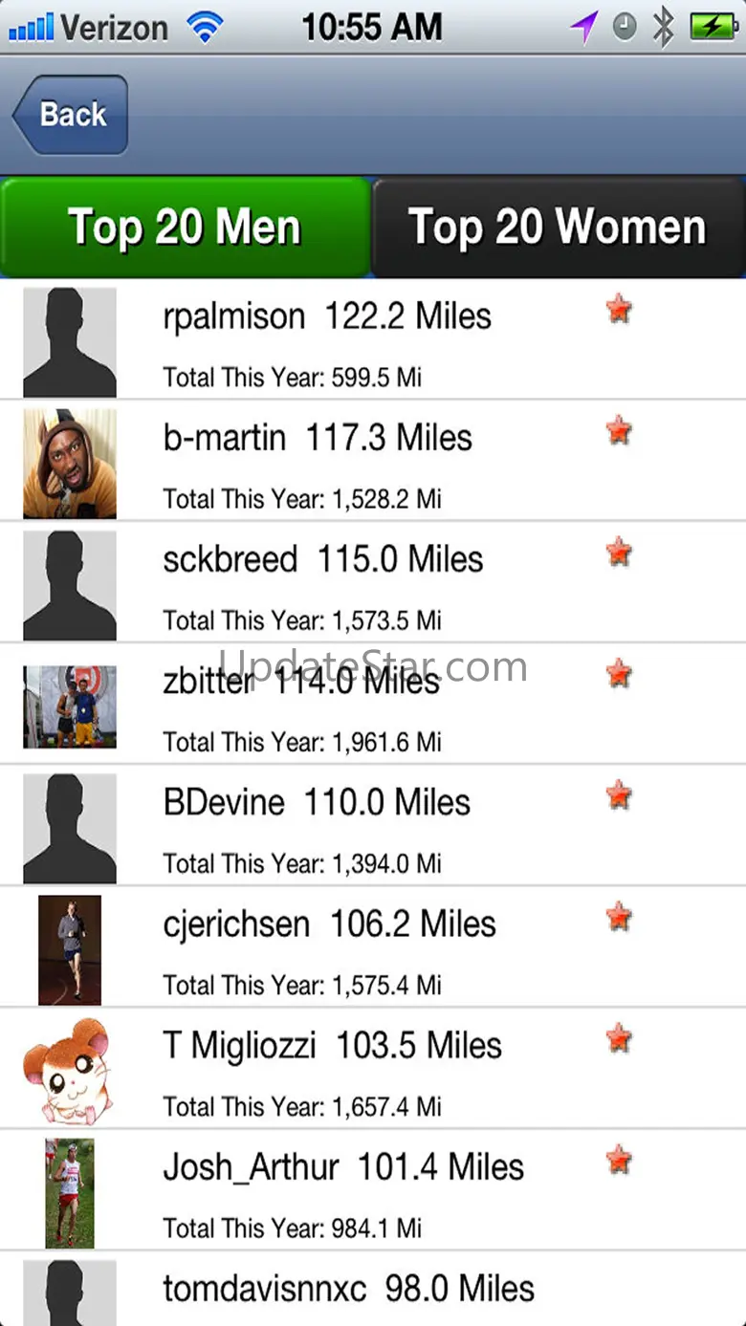746x1326 pixels.
Task: Tap the star icon beside b-martin
Action: click(x=619, y=431)
